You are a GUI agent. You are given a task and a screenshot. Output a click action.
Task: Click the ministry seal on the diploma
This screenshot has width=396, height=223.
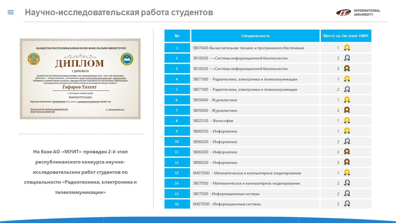click(x=127, y=59)
